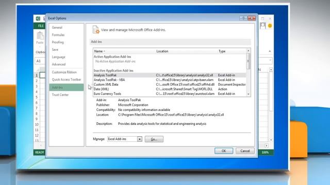Select row header 5 in Excel sheet
Screen dimensions: 330x185
[37, 97]
